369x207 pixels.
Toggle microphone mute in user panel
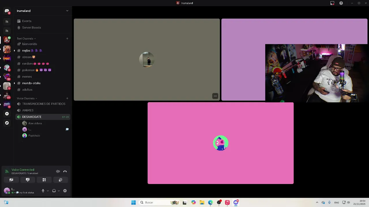tap(43, 191)
